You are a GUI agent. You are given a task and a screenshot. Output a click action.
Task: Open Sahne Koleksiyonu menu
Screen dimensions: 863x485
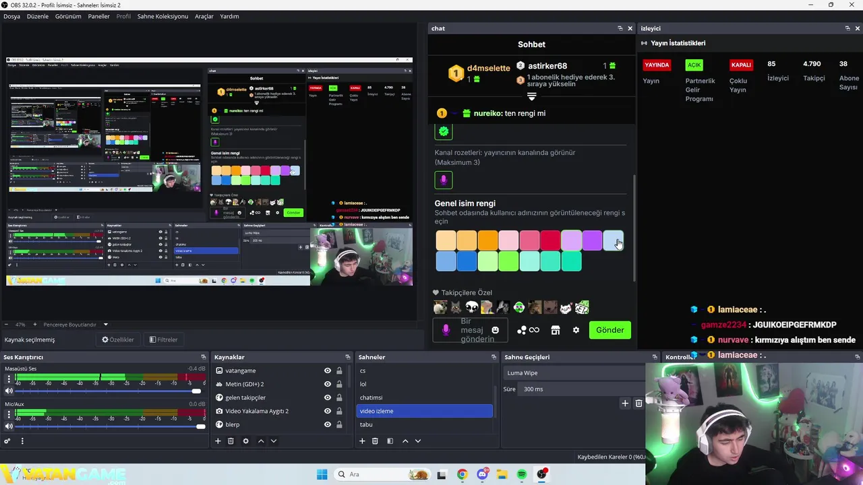(x=162, y=16)
